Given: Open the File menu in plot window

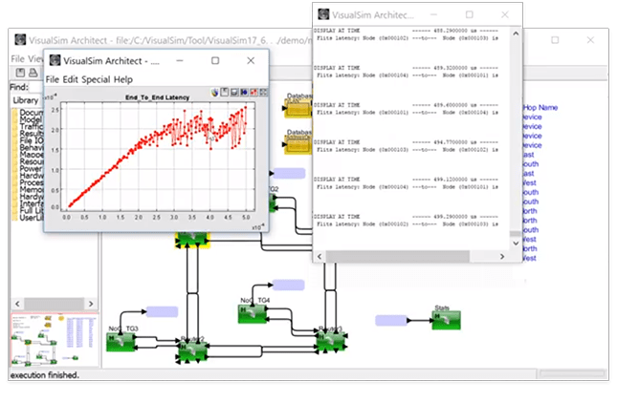Looking at the screenshot, I should click(x=52, y=79).
